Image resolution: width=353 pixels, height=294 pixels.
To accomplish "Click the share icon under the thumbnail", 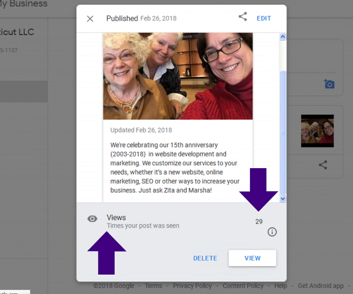I will pyautogui.click(x=322, y=165).
